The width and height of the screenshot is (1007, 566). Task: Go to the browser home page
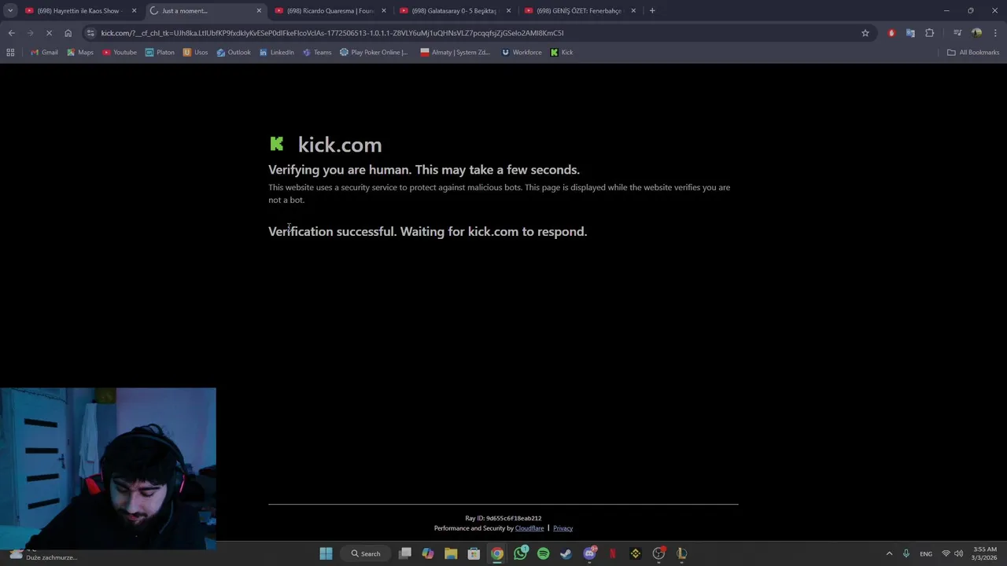pyautogui.click(x=68, y=33)
